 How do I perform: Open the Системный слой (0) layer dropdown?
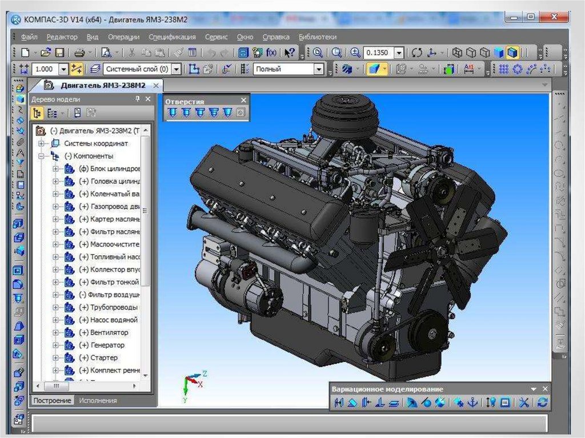[x=177, y=69]
